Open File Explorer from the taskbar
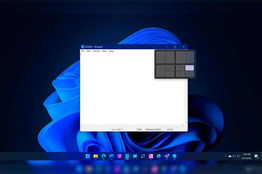The height and width of the screenshot is (174, 262). [96, 156]
